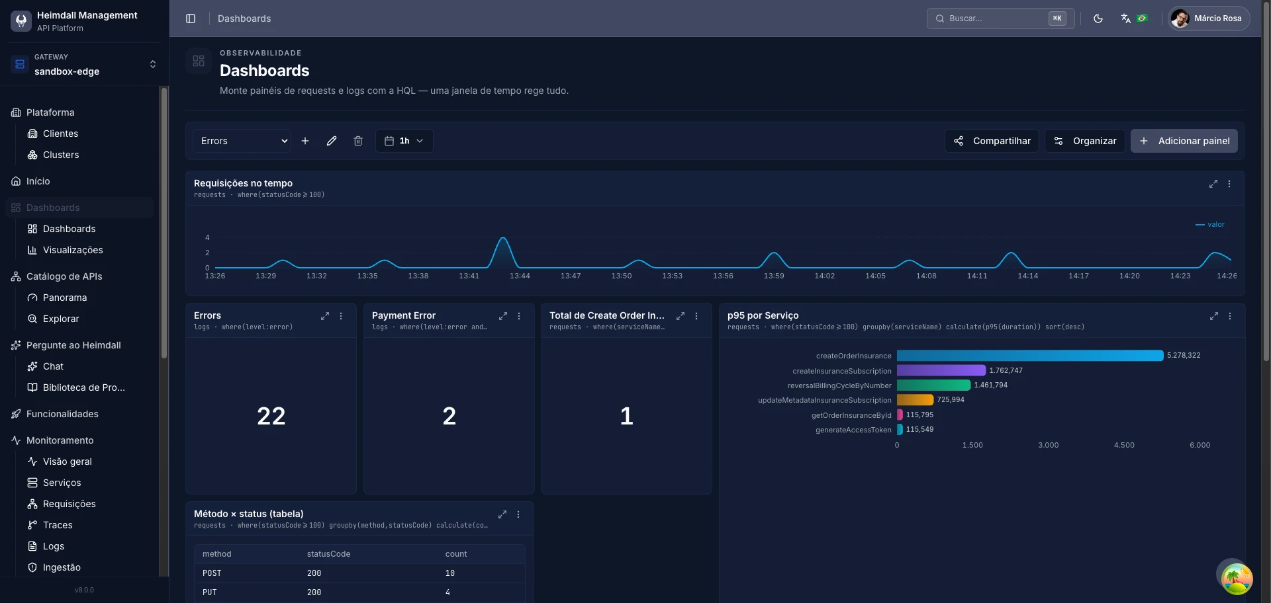The image size is (1271, 603).
Task: Click Adicionar painel button
Action: click(x=1184, y=141)
